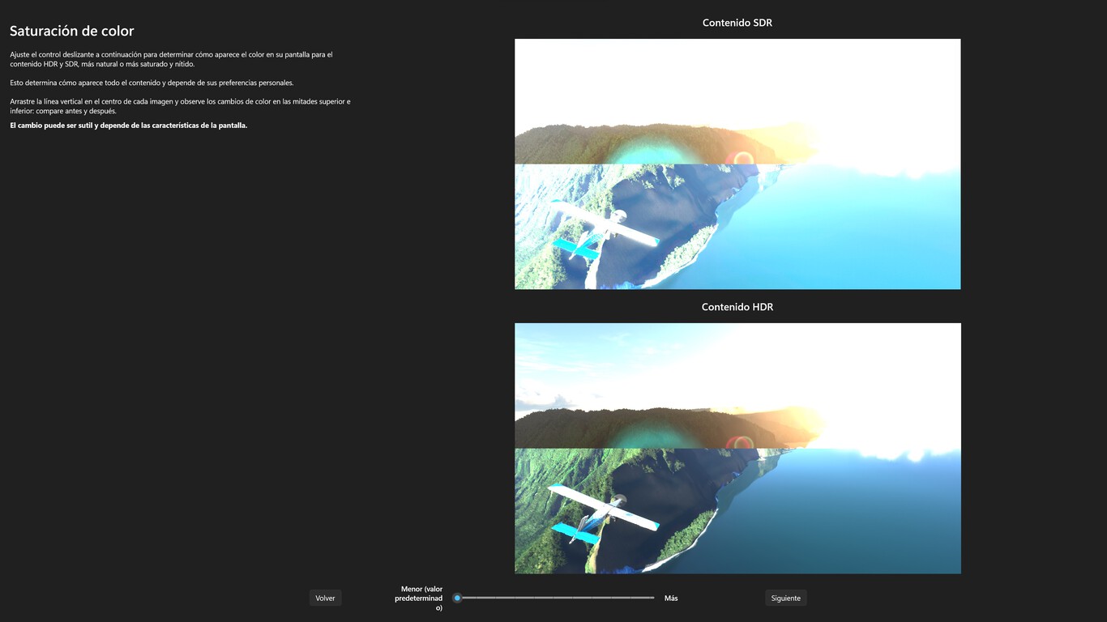Click the SDR comparison image
The image size is (1107, 622).
tap(737, 164)
